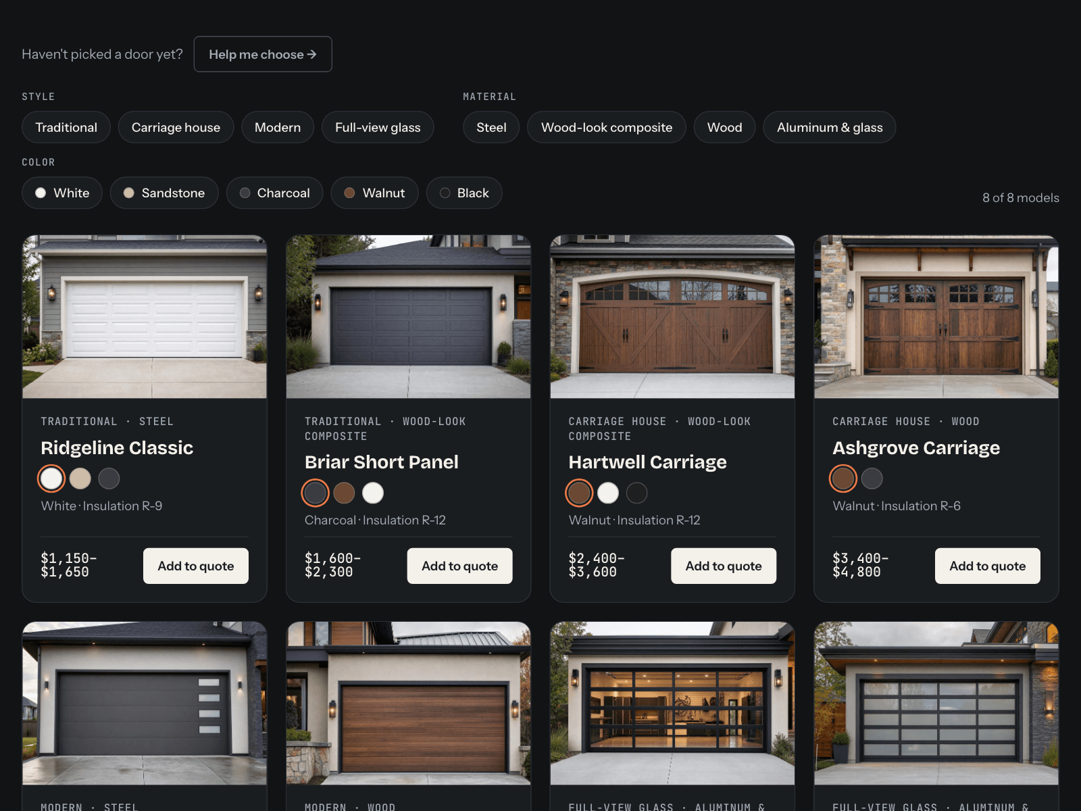Choose the White color filter
1081x811 pixels.
tap(62, 193)
